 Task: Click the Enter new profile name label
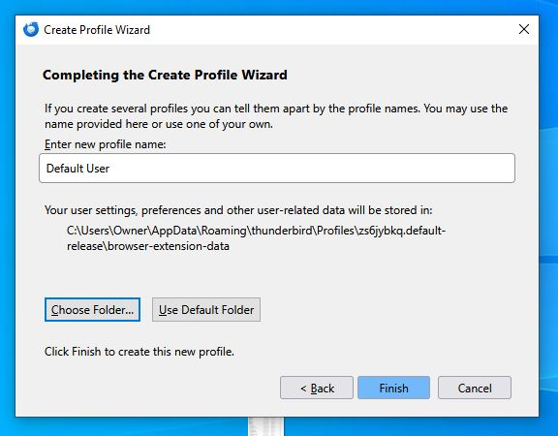pos(105,144)
